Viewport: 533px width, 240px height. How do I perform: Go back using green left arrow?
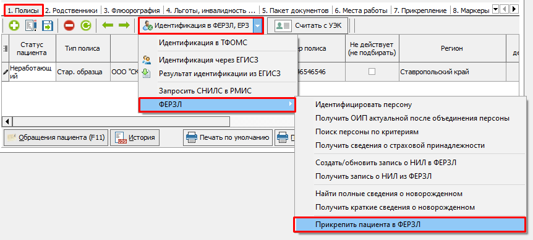point(108,25)
